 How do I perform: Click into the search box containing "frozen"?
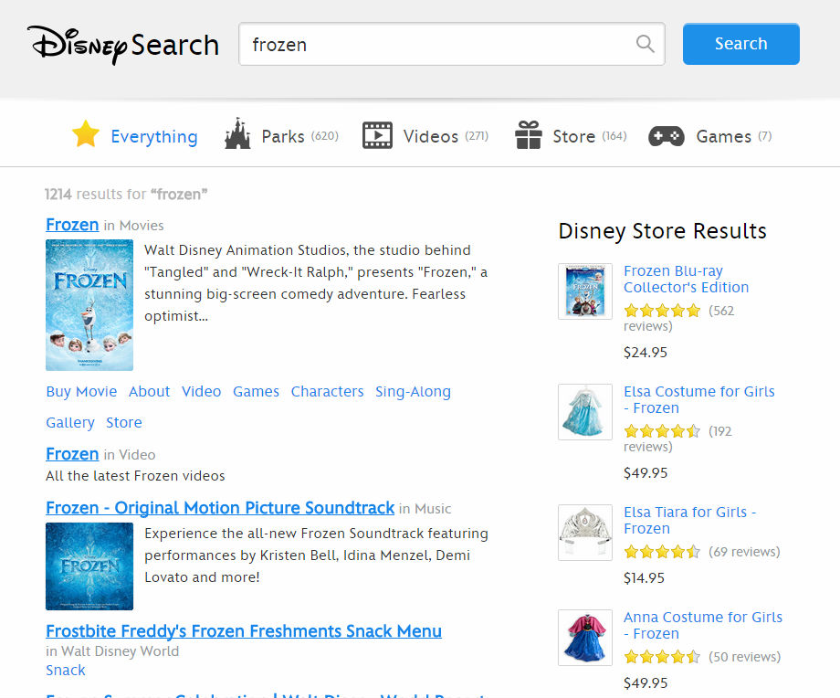point(438,44)
